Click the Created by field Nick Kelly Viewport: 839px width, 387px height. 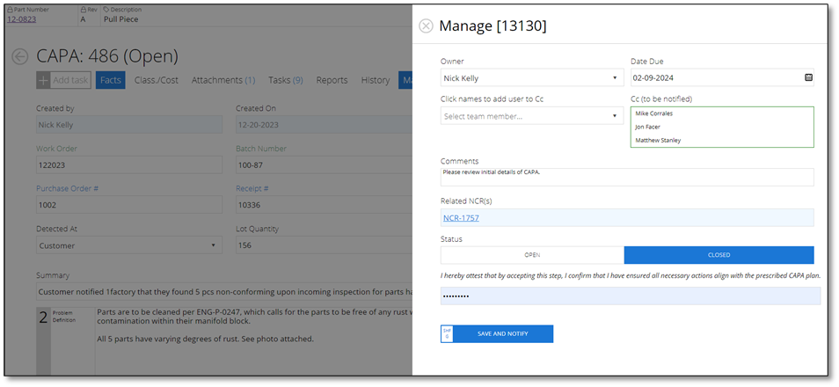click(129, 125)
